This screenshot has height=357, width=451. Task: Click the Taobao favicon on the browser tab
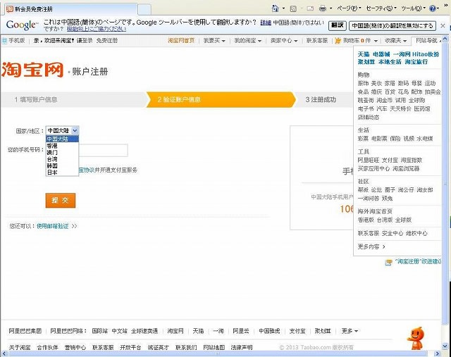10,9
